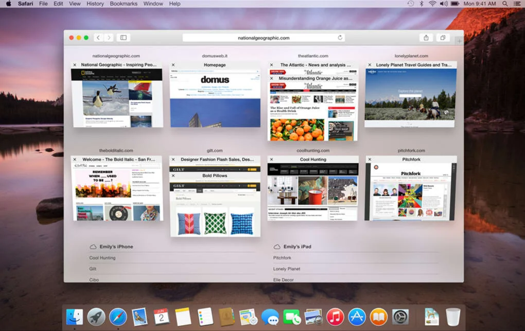Go forward with the right chevron
The width and height of the screenshot is (525, 331).
tap(109, 38)
